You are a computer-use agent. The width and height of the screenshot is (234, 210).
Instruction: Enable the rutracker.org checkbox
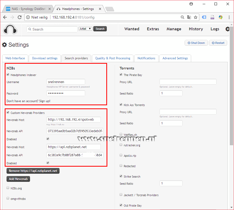click(121, 145)
